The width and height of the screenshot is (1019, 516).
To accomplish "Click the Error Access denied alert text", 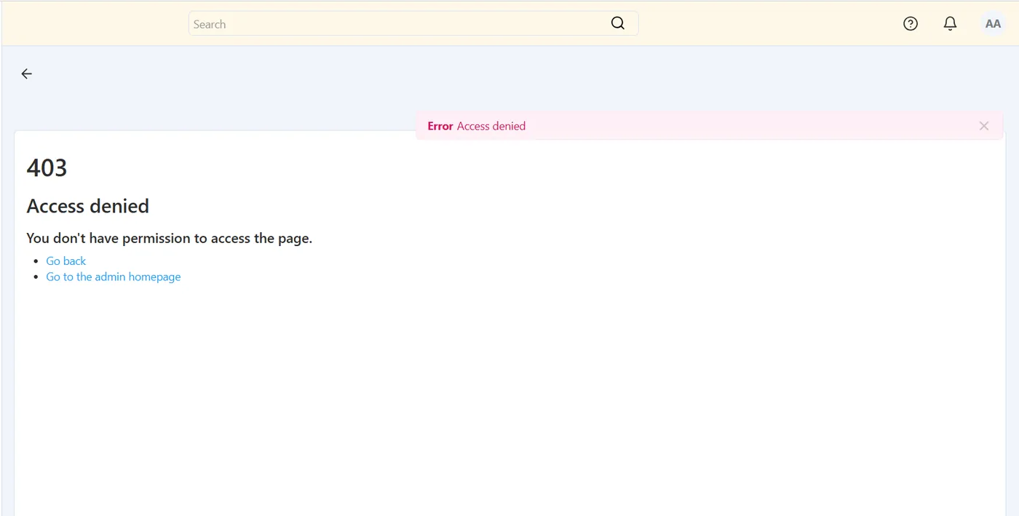I will tap(477, 126).
